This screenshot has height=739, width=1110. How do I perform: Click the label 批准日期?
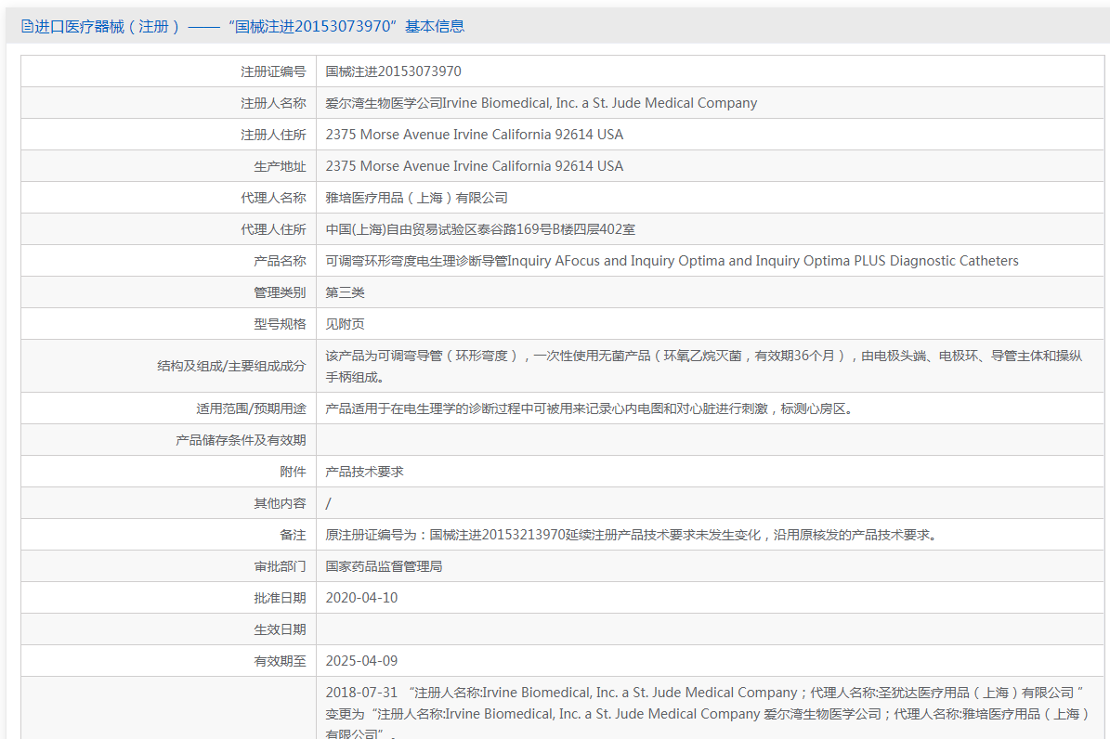pos(280,598)
